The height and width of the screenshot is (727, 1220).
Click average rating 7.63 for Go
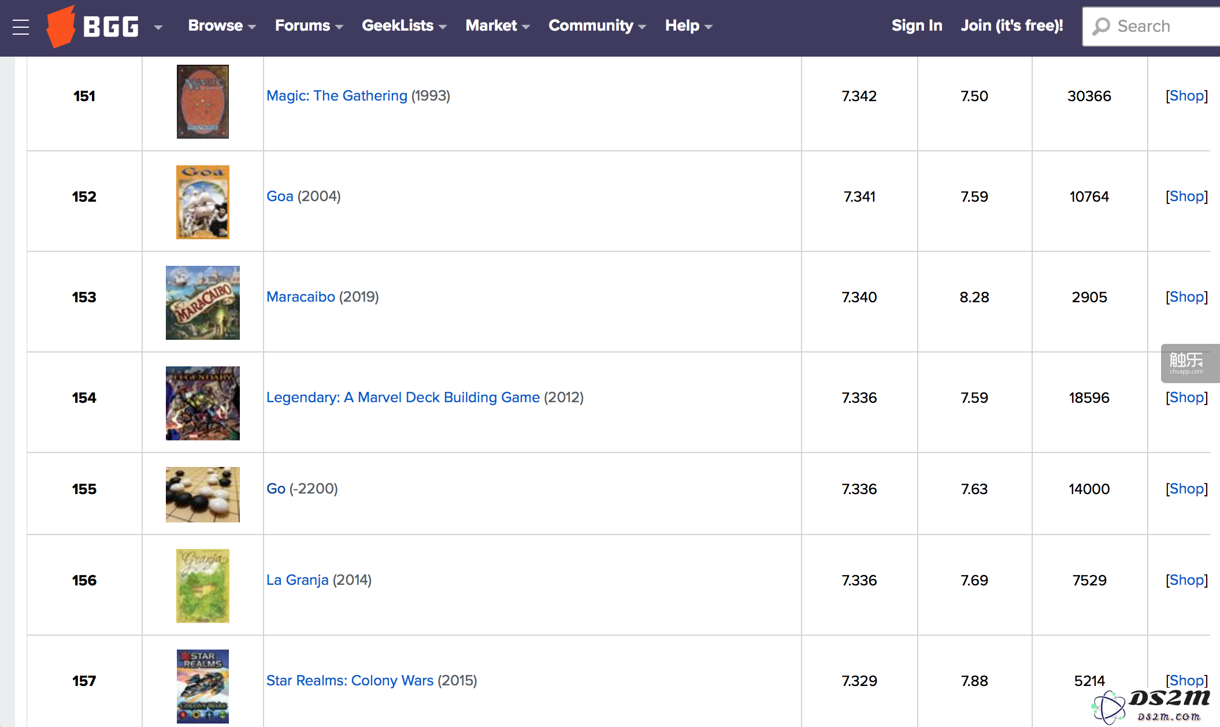pyautogui.click(x=974, y=489)
